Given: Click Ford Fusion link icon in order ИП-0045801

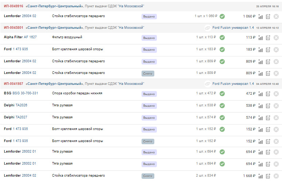Looking at the screenshot, I should (x=207, y=28).
